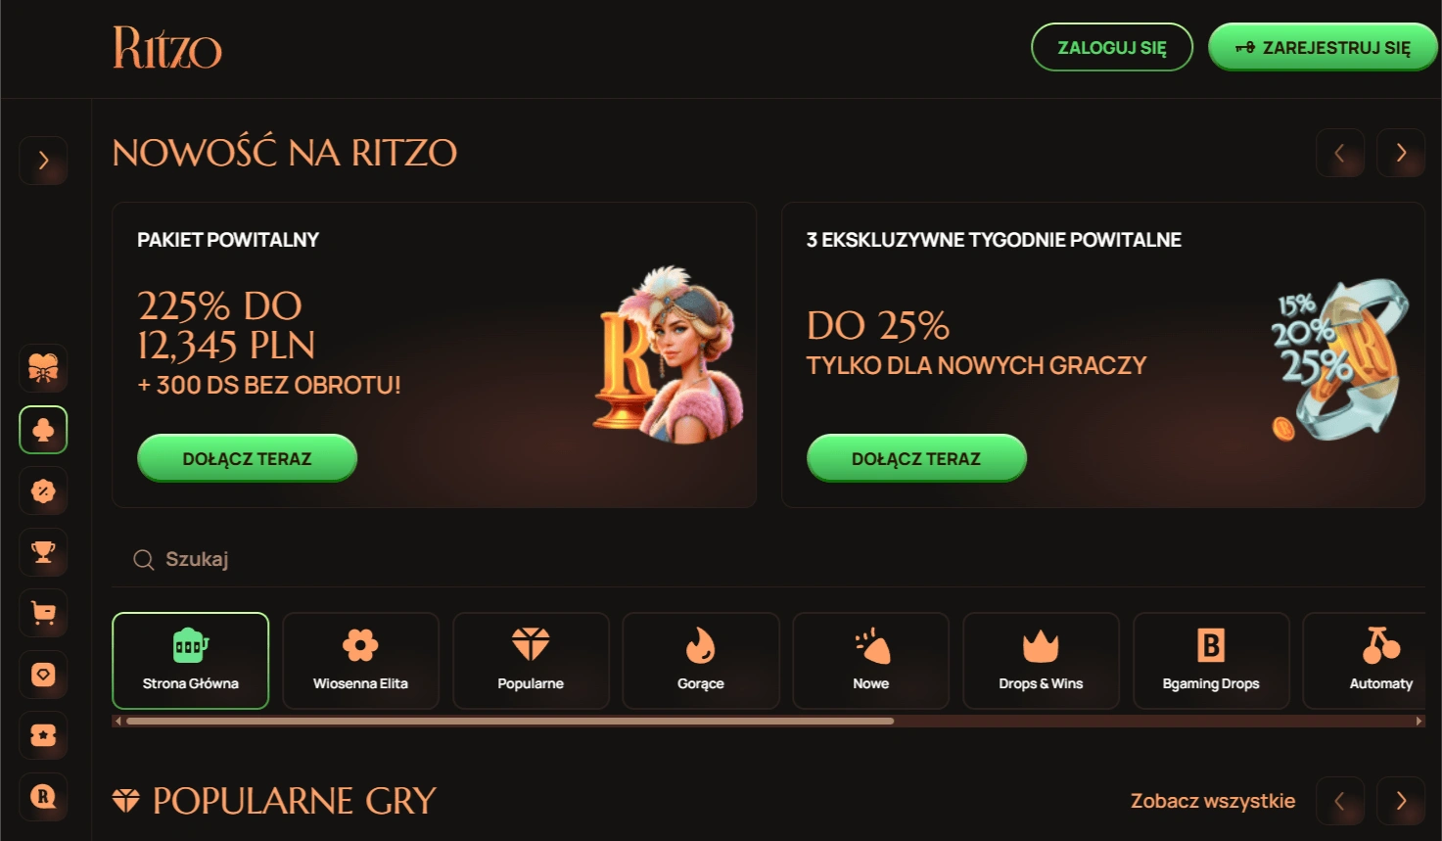Open the percent promotions sidebar icon
The image size is (1442, 841).
tap(43, 491)
